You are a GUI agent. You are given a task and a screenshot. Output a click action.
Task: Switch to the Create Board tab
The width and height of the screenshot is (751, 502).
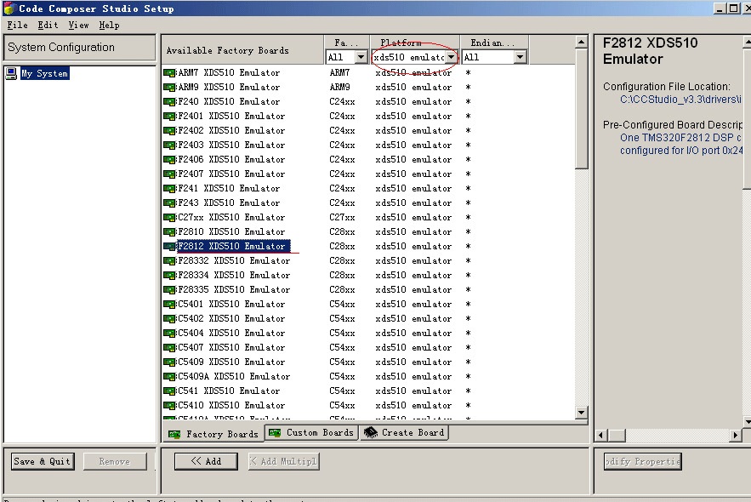404,432
